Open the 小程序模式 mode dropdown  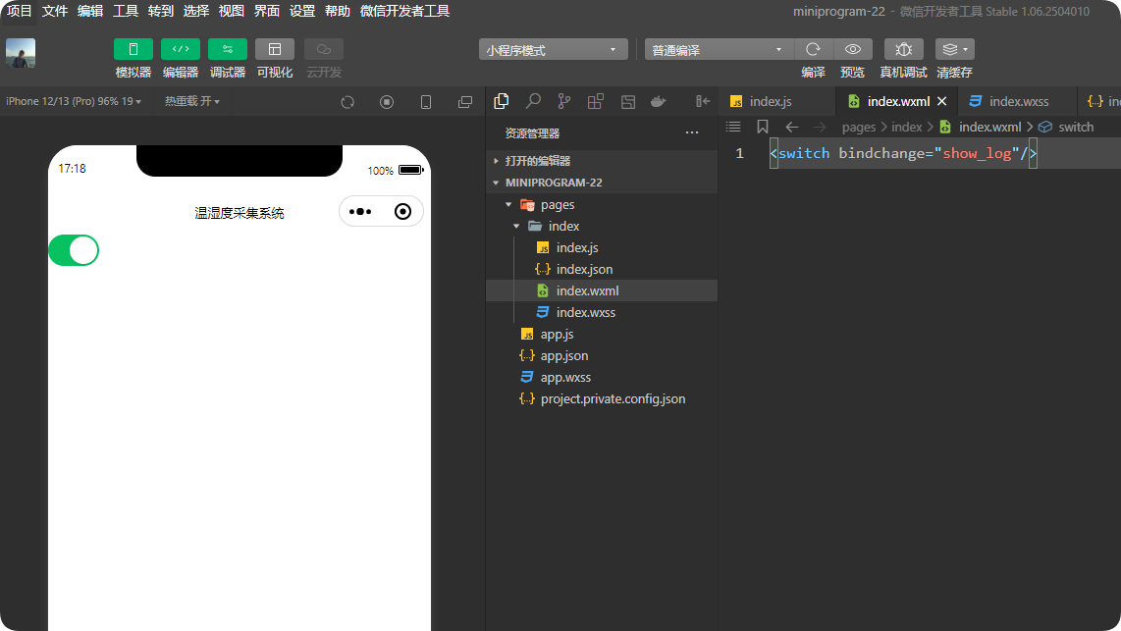coord(553,50)
